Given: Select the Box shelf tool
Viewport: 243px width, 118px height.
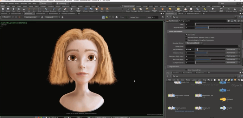Looking at the screenshot, I should pos(3,9).
